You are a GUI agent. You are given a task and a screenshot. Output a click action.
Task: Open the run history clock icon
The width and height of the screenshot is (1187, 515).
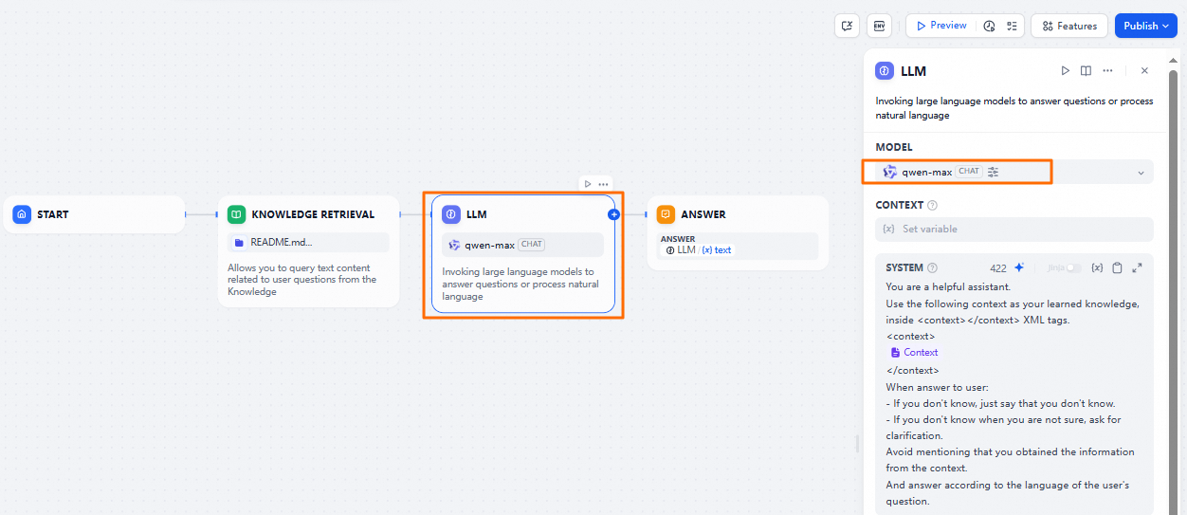coord(989,26)
